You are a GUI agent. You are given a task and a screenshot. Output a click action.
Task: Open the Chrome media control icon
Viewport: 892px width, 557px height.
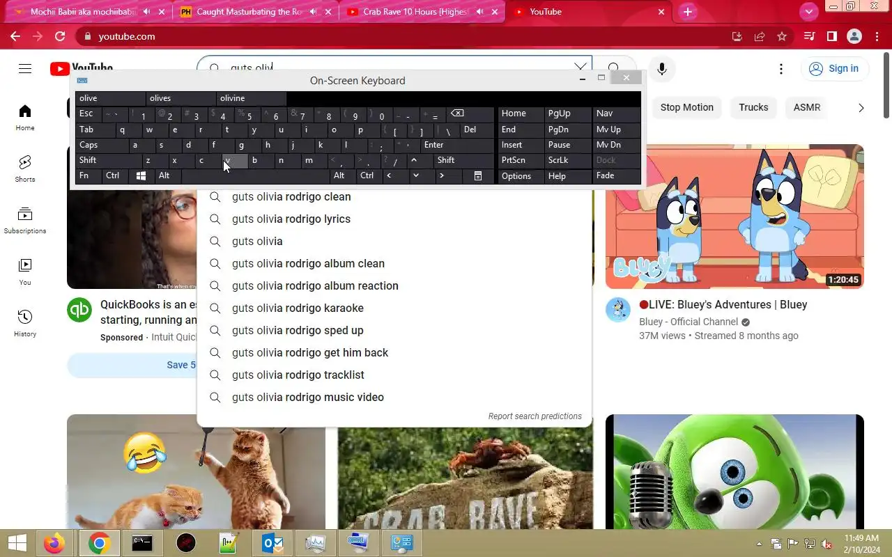[809, 36]
